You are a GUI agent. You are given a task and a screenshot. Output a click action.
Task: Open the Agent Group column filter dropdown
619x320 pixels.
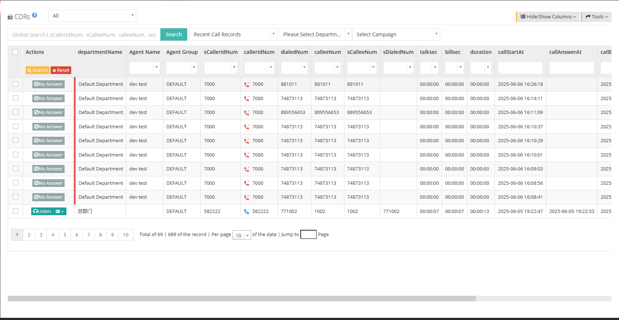click(x=182, y=68)
